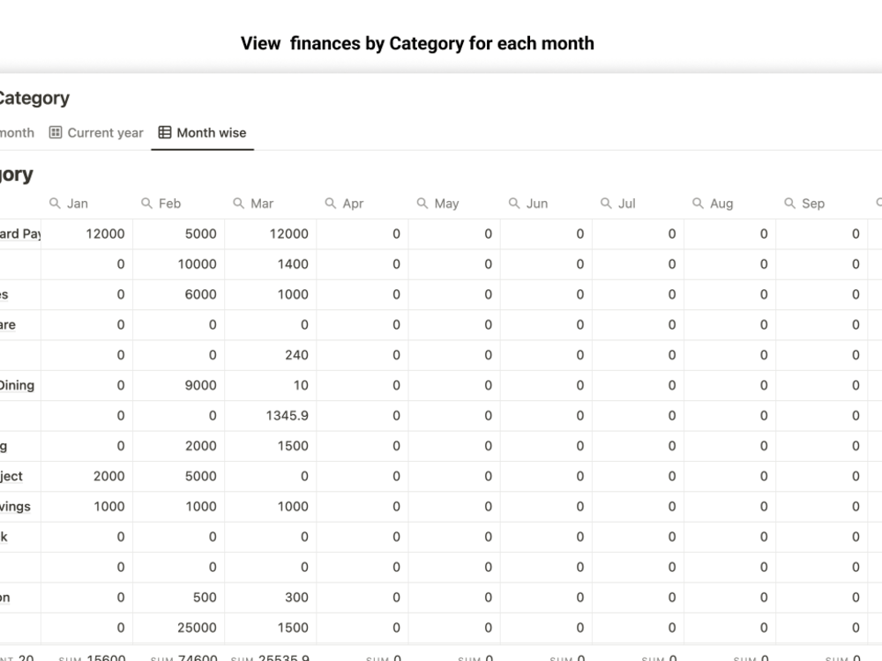Open the Savings category row link
The height and width of the screenshot is (661, 882).
point(15,507)
